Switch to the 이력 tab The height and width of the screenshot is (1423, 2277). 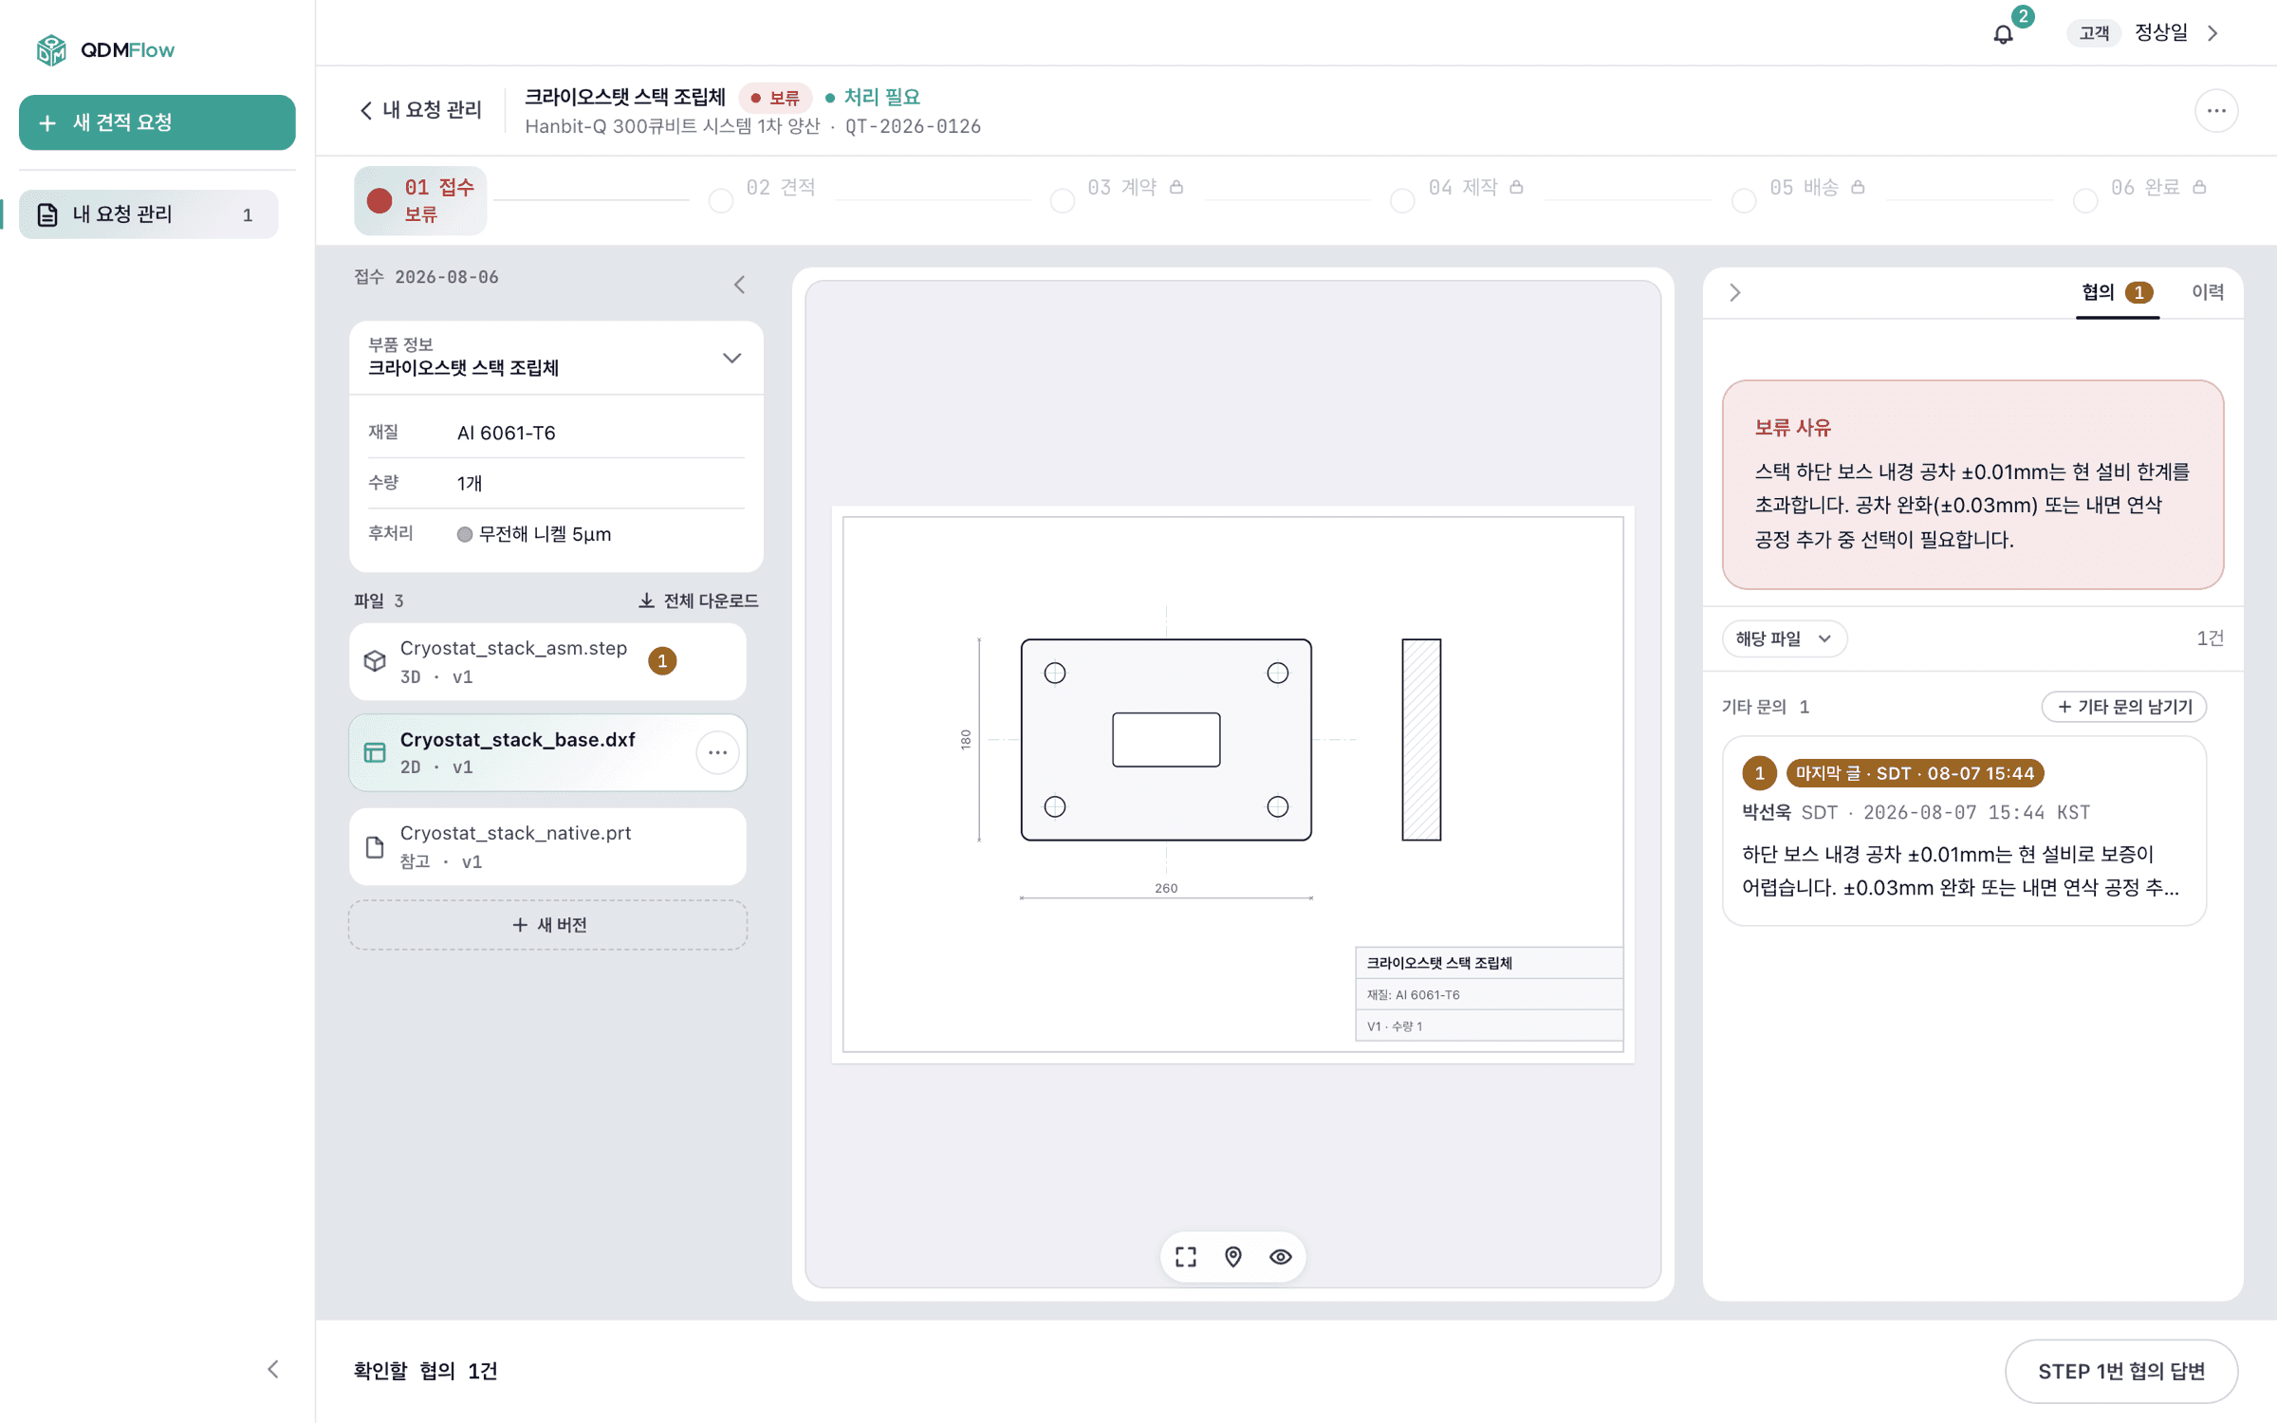tap(2208, 292)
